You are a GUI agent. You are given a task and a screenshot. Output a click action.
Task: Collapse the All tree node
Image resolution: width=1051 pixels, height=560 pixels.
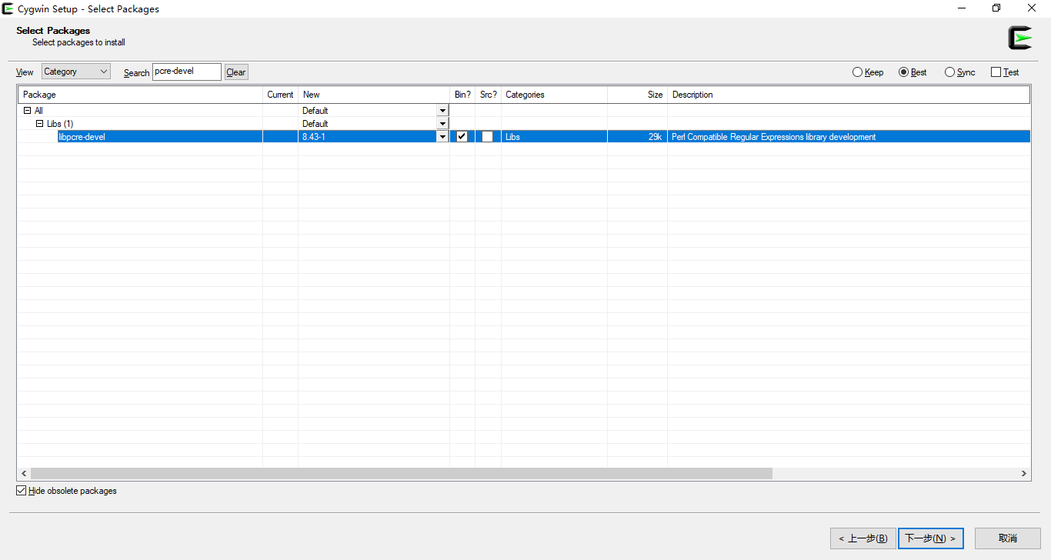click(28, 111)
